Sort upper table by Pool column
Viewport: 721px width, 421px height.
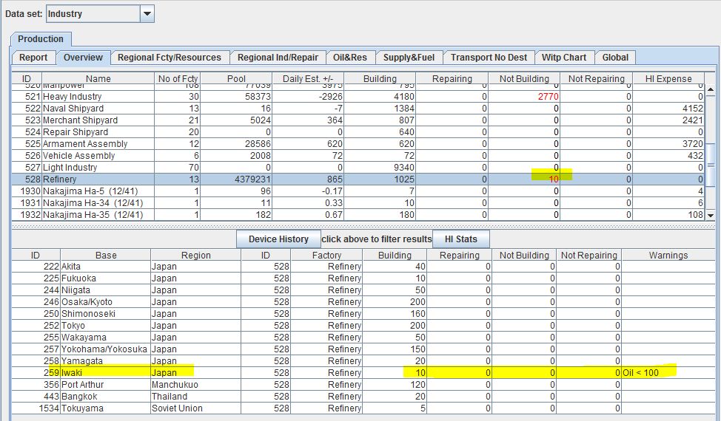point(236,78)
